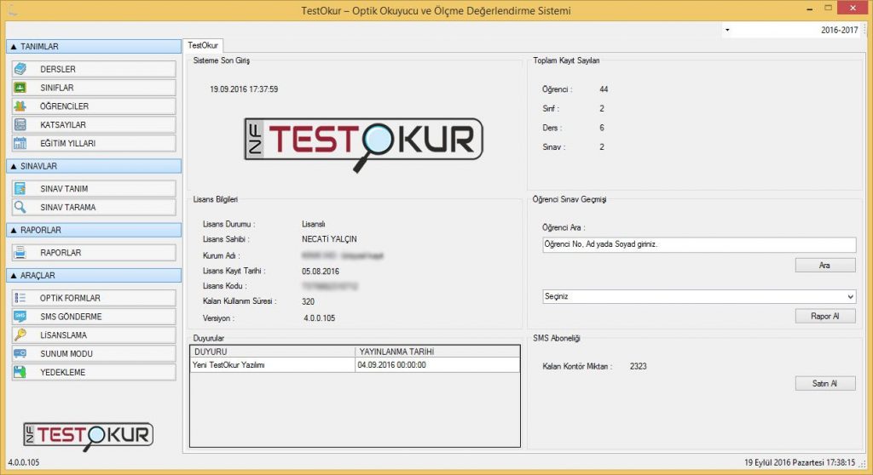873x475 pixels.
Task: Click the status bar version 4.0.0.105
Action: point(23,462)
